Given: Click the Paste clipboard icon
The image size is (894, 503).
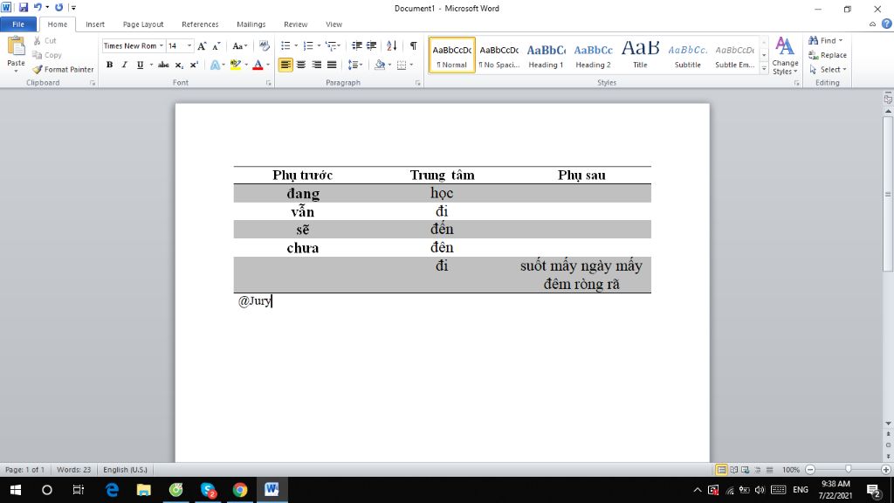Looking at the screenshot, I should point(16,47).
